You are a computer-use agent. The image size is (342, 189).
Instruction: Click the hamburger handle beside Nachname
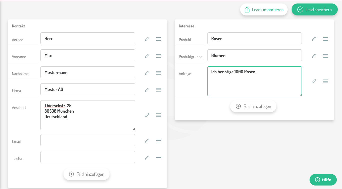(x=158, y=73)
